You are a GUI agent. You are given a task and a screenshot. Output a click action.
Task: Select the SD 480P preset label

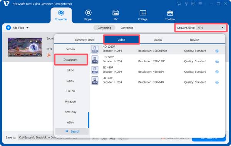108,68
